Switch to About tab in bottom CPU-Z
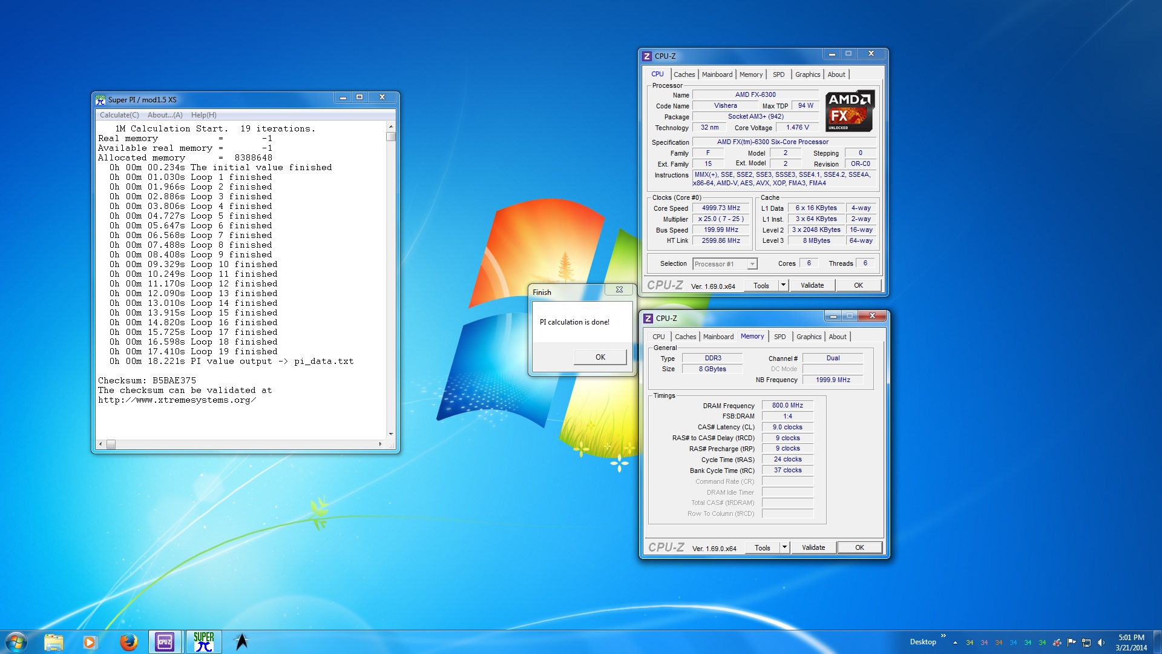Image resolution: width=1162 pixels, height=654 pixels. [838, 337]
